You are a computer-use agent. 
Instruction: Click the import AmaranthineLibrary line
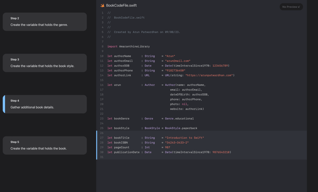[128, 47]
